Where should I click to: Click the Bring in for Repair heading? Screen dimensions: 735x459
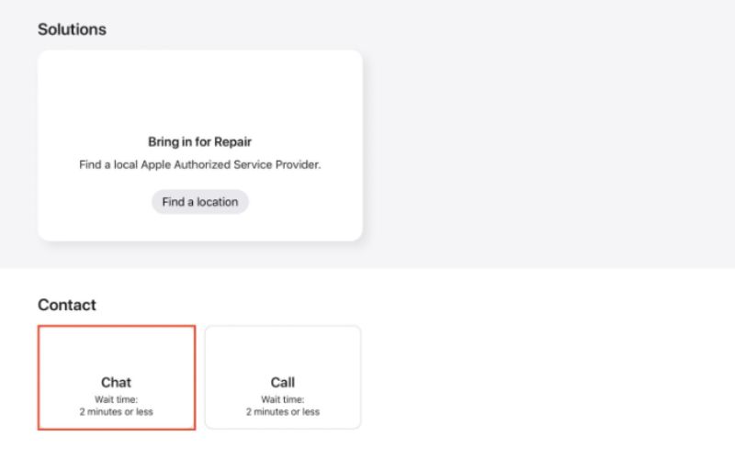click(x=199, y=142)
